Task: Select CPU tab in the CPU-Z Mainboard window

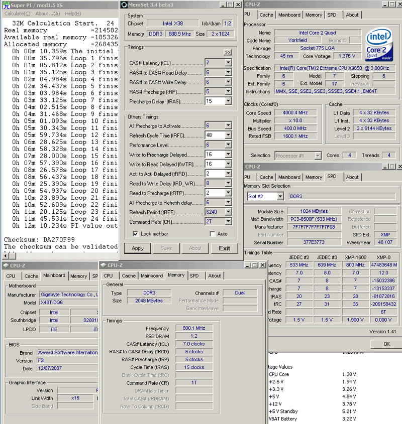Action: tap(11, 276)
